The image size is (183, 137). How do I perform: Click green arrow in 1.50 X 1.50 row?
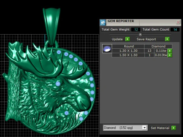tap(170, 55)
